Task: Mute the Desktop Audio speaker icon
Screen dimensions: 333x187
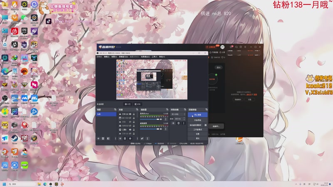Action: tap(161, 129)
